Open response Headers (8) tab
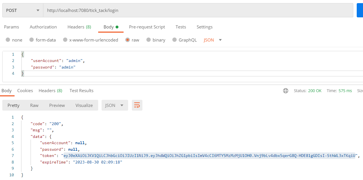This screenshot has width=363, height=180. 51,91
